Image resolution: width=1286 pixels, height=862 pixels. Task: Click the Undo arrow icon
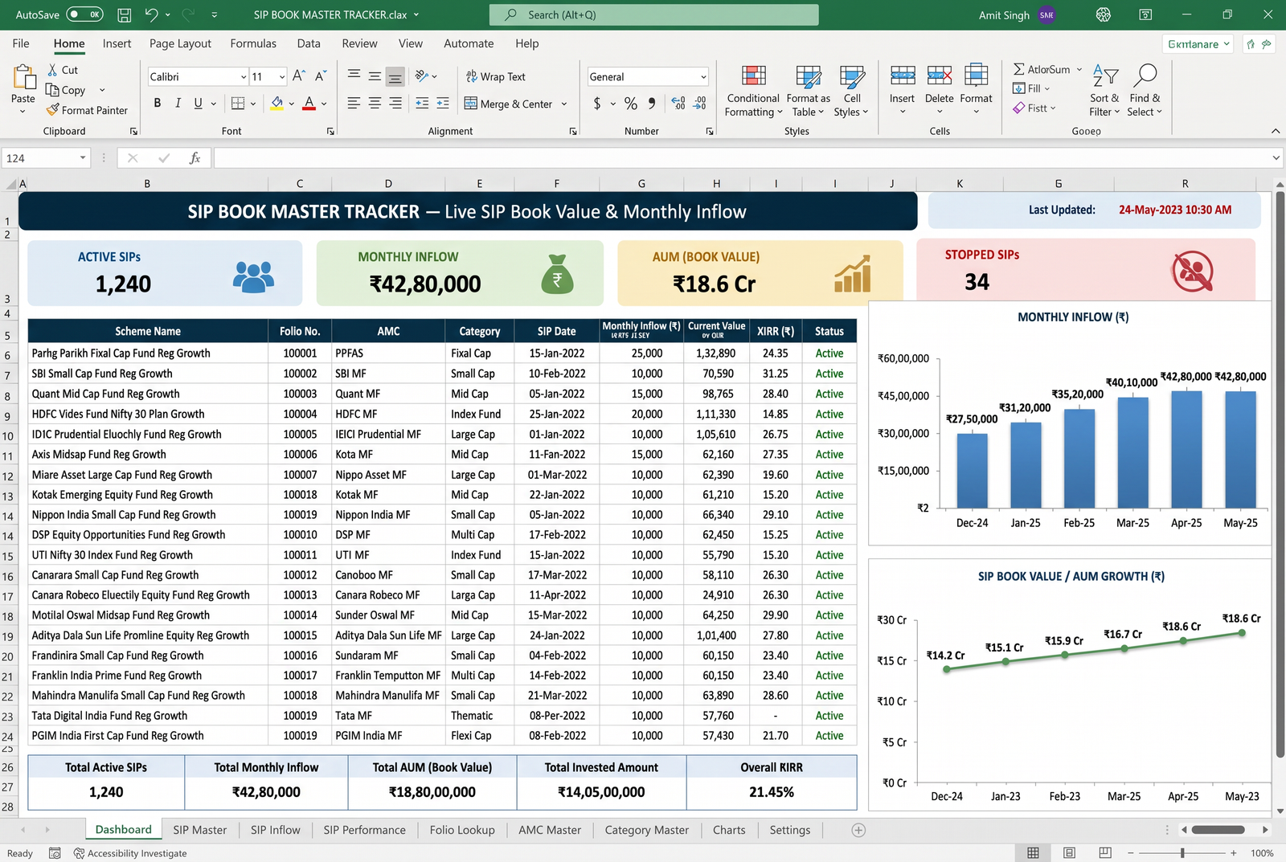pyautogui.click(x=151, y=14)
